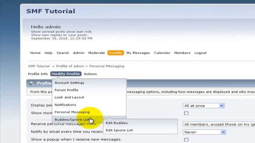Open the Admin menu item
255x143 pixels.
(x=78, y=53)
